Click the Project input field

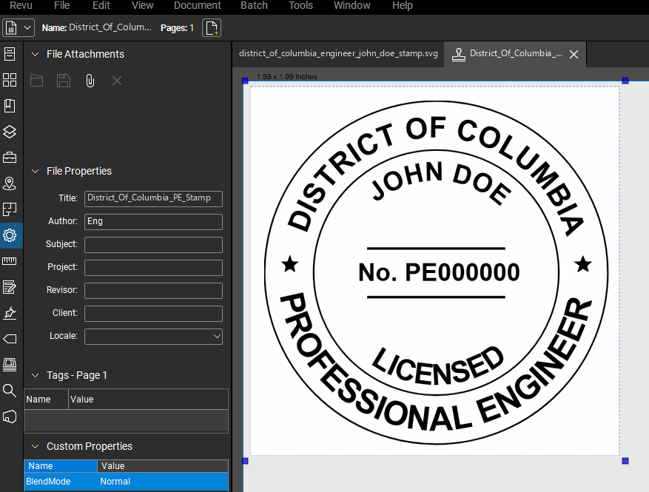pos(153,268)
